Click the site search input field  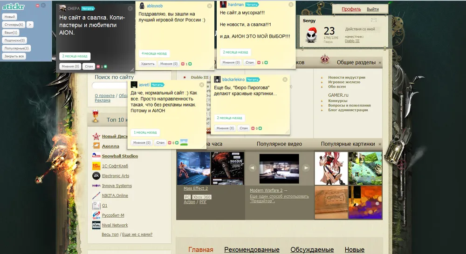pyautogui.click(x=110, y=86)
